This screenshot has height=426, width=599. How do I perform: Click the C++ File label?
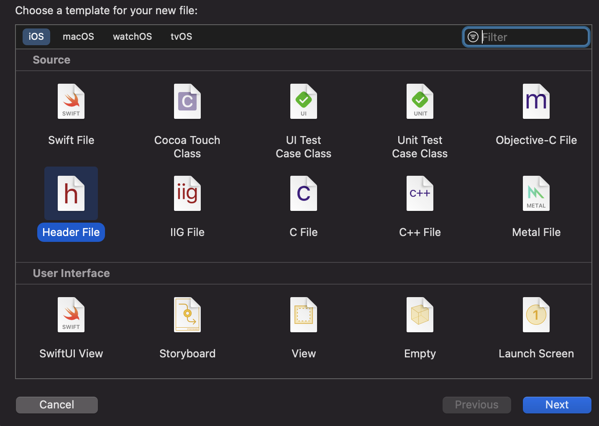click(x=420, y=232)
